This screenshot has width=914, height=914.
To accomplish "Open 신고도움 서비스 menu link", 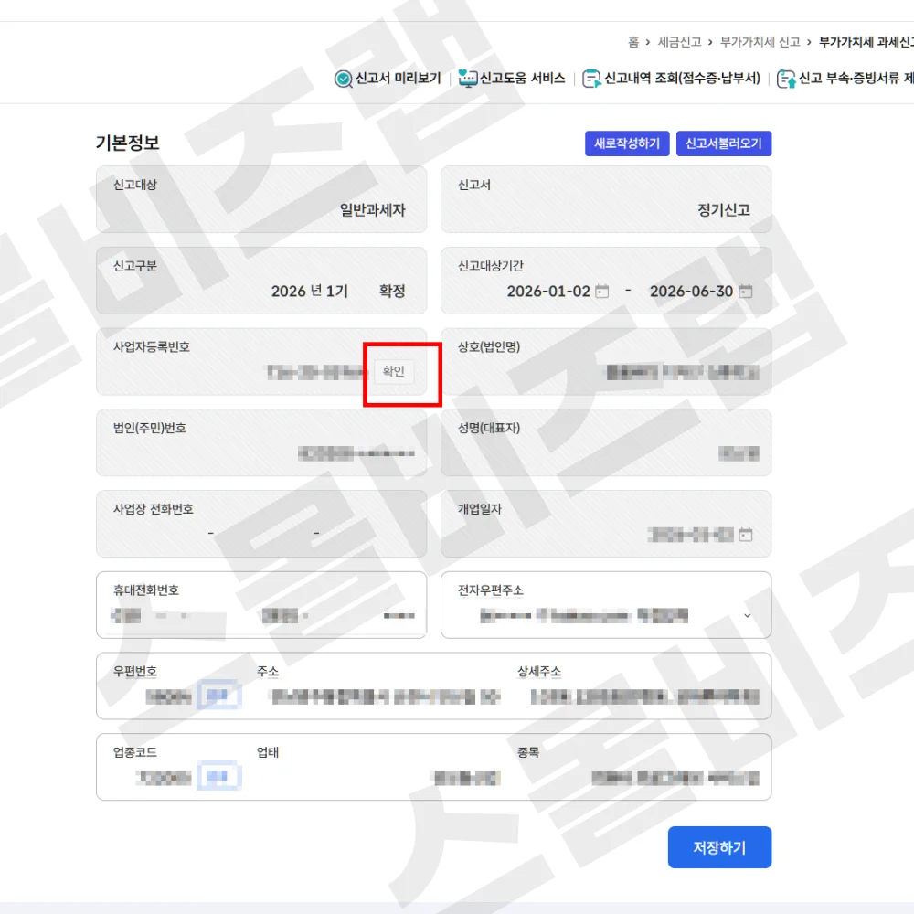I will (522, 78).
